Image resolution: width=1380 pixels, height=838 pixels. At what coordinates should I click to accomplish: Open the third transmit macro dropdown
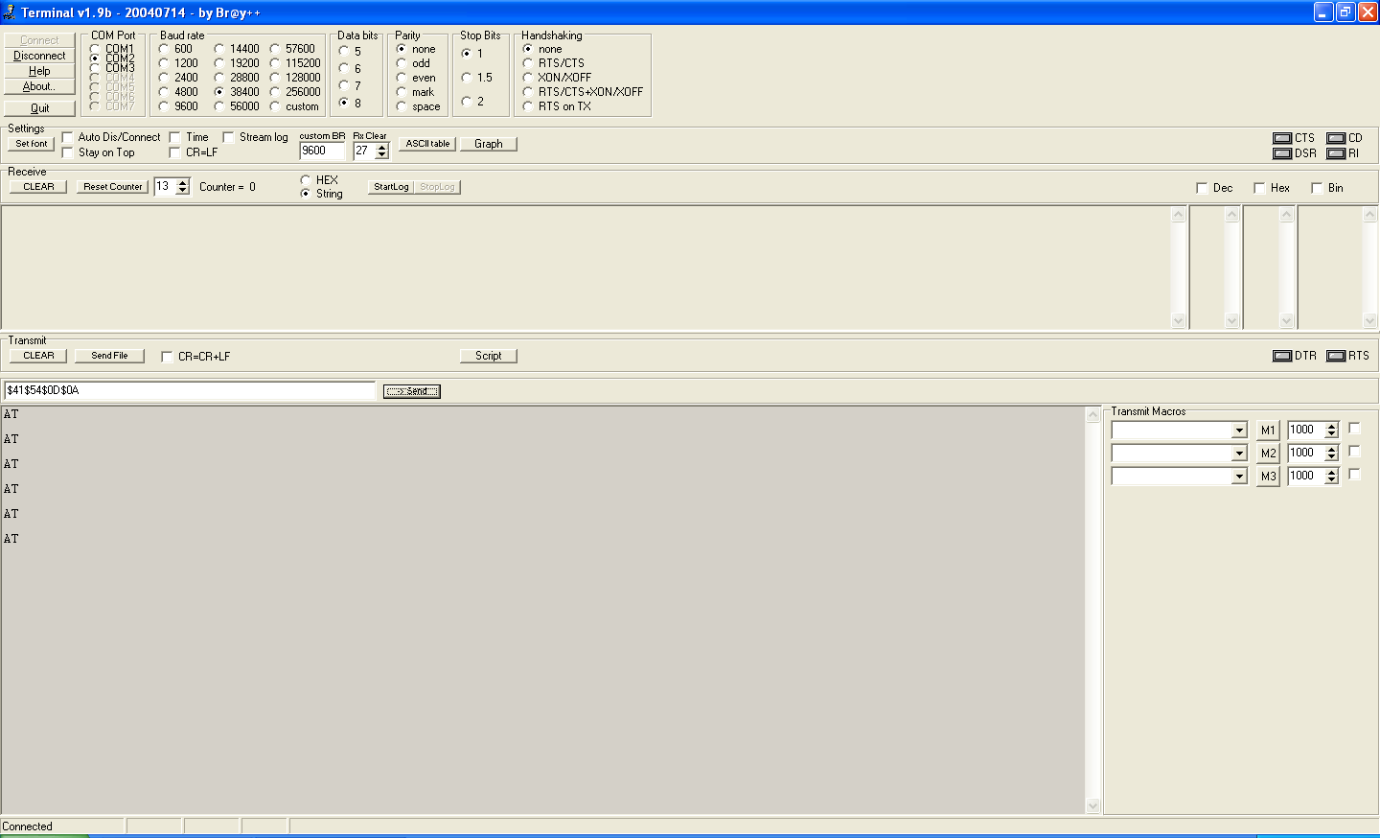click(1239, 477)
